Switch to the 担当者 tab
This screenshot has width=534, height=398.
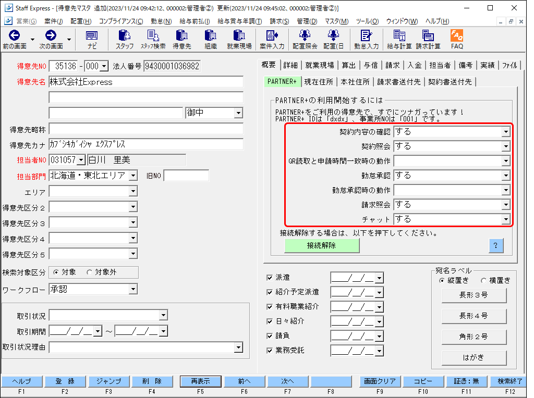point(440,65)
